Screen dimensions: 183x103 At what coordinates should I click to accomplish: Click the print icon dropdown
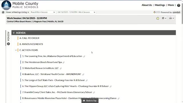(x=172, y=18)
